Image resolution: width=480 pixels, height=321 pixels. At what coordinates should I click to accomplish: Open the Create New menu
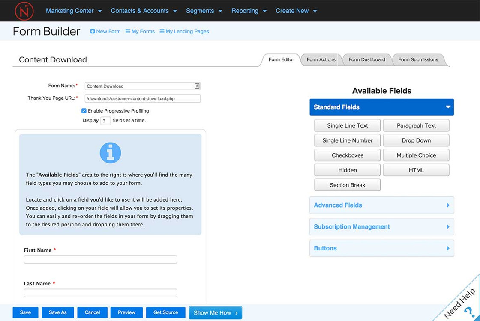296,11
